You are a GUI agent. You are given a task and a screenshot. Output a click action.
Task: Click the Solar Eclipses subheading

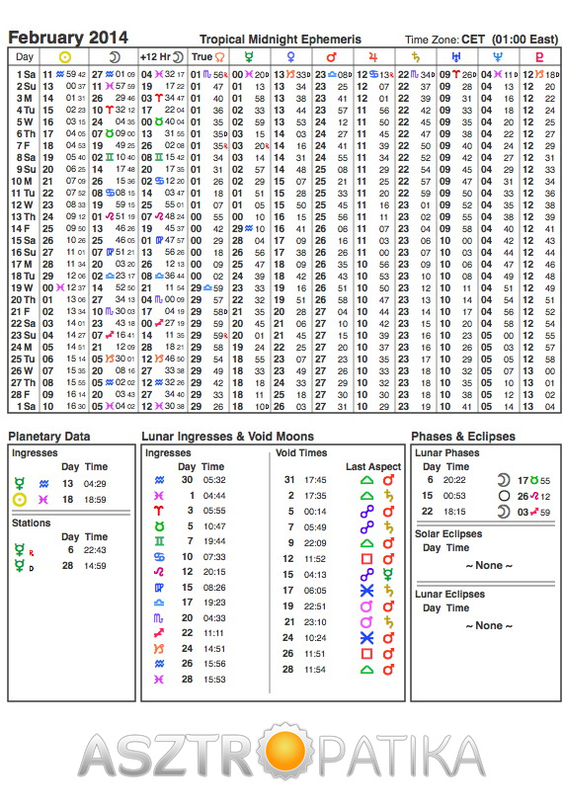click(x=448, y=533)
